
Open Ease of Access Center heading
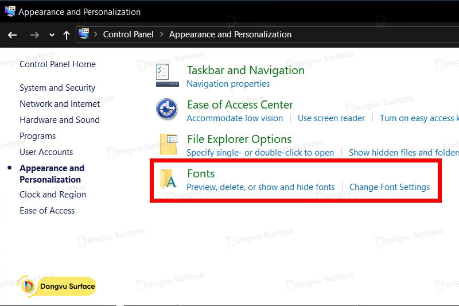click(x=240, y=105)
